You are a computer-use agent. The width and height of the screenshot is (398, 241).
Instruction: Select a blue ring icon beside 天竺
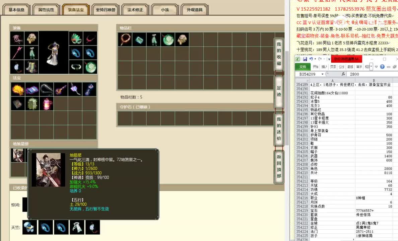(x=46, y=227)
